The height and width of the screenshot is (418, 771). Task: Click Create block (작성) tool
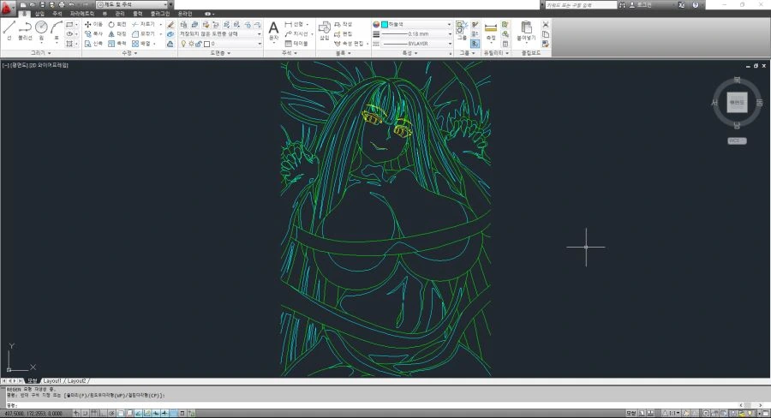(343, 24)
